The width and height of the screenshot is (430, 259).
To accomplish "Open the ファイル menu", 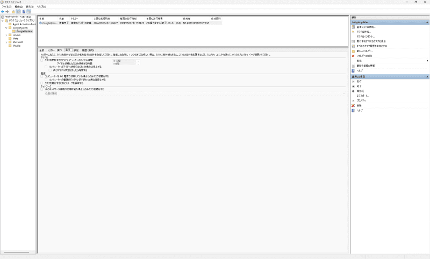I will [x=6, y=6].
